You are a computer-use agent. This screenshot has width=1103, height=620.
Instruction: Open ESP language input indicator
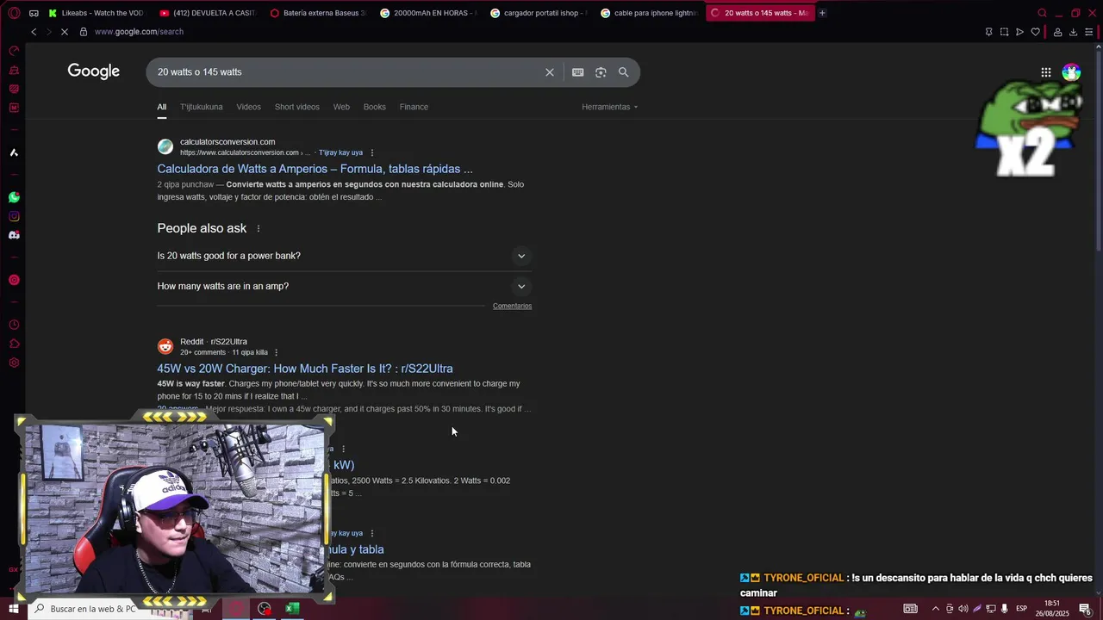(x=1021, y=609)
